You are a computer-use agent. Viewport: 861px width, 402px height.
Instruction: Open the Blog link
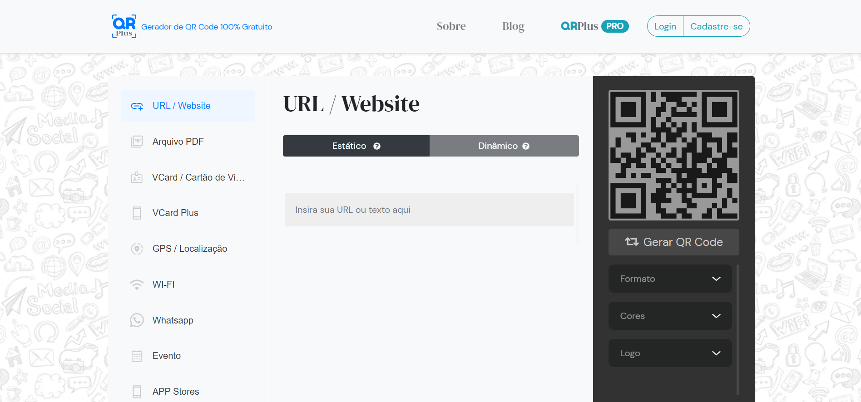point(513,26)
